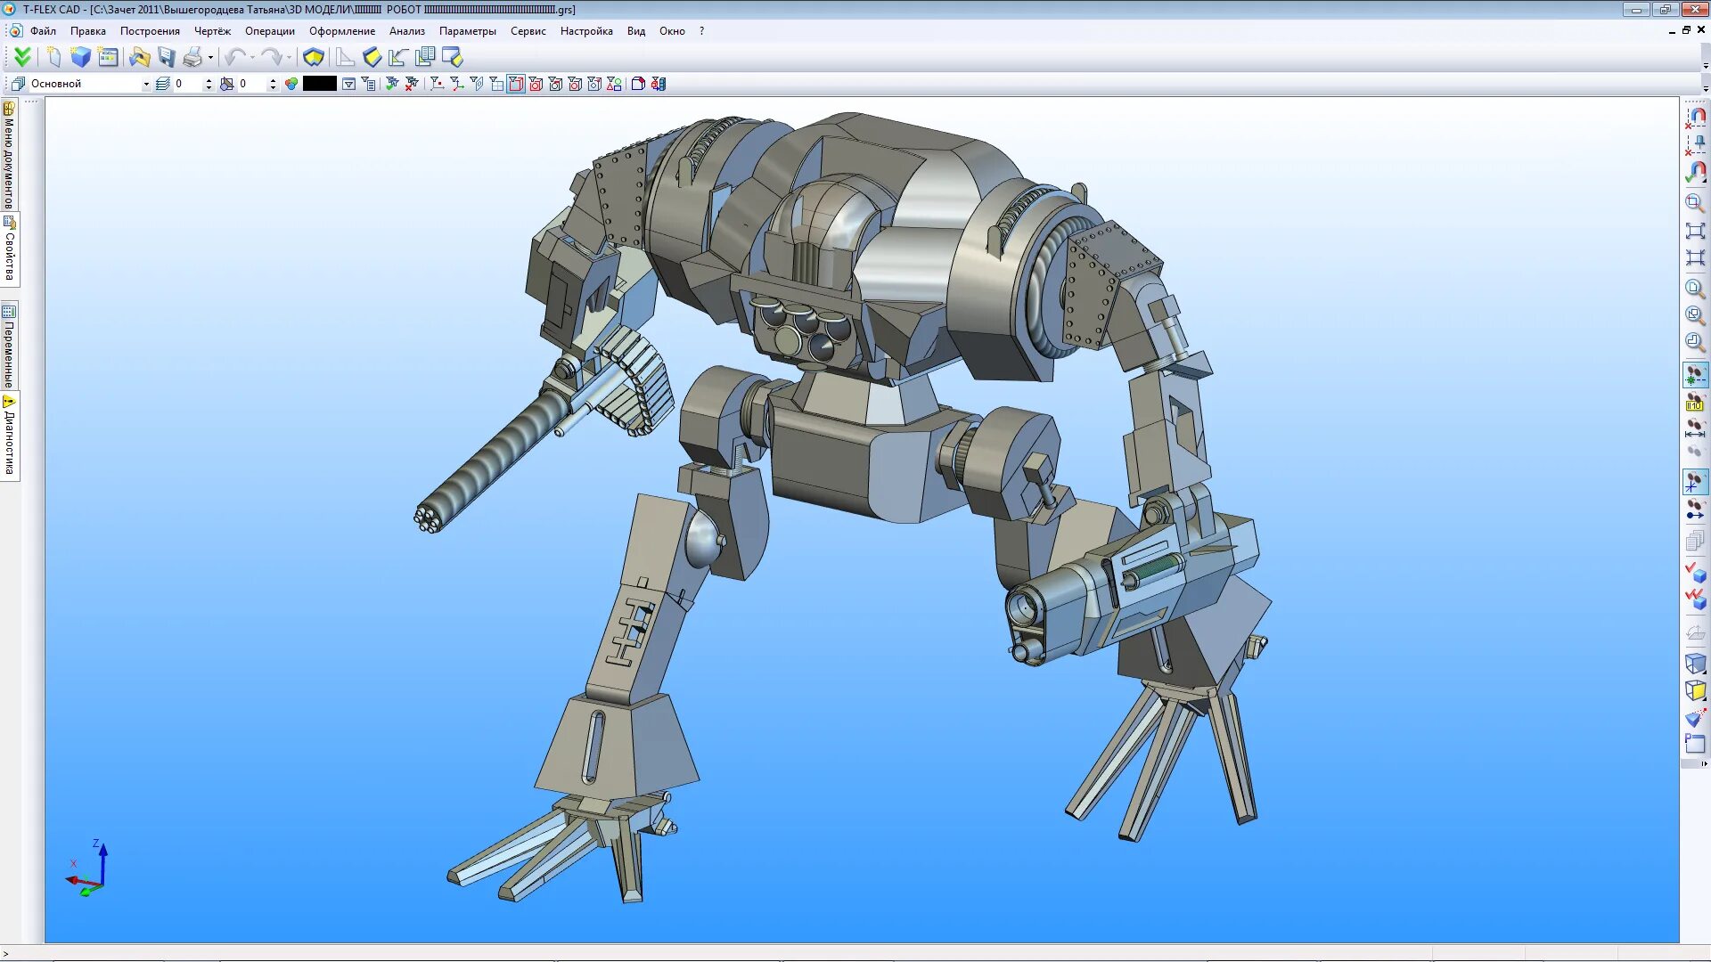
Task: Click the undo arrow icon
Action: click(234, 58)
